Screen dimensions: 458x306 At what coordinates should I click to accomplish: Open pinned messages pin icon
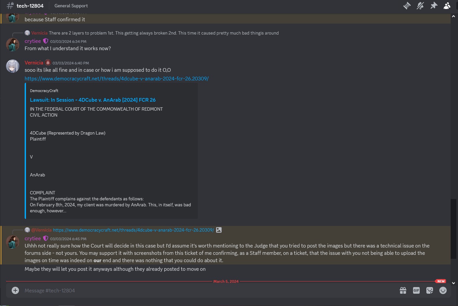(x=434, y=6)
